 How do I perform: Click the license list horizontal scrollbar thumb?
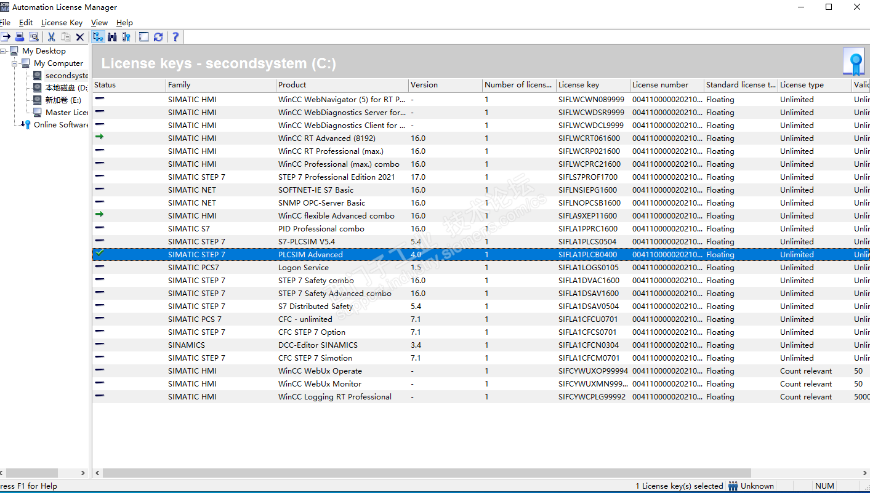click(x=426, y=473)
